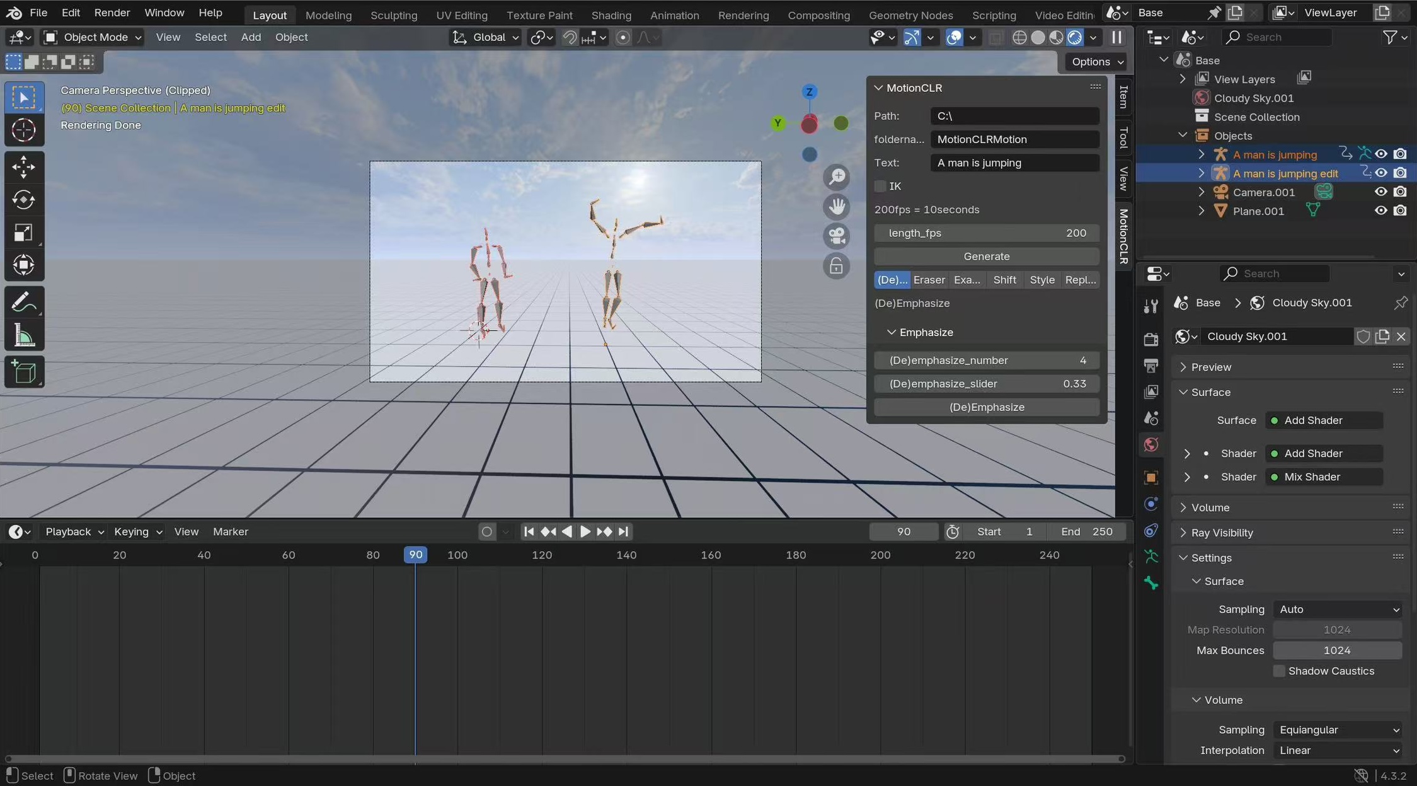
Task: Enable the IK checkbox
Action: [x=880, y=186]
